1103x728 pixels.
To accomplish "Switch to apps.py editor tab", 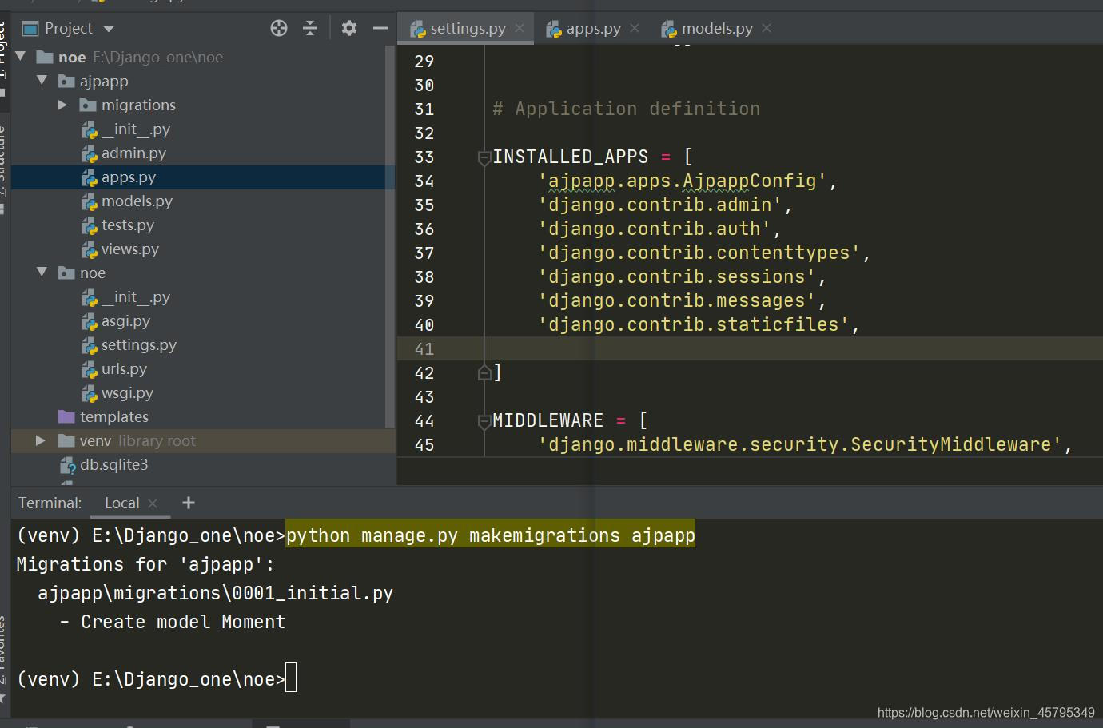I will (x=593, y=29).
